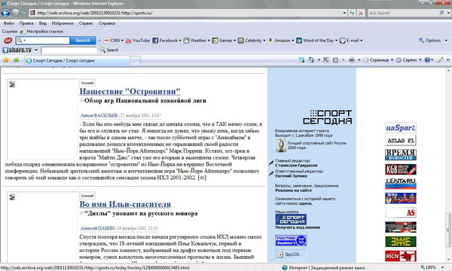
Task: Expand the CNN toolbar dropdown
Action: (x=122, y=41)
